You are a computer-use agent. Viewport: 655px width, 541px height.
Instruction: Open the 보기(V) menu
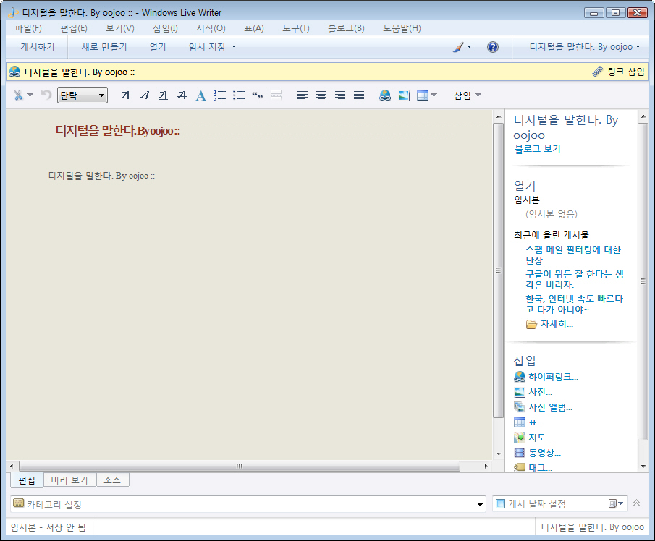click(120, 28)
